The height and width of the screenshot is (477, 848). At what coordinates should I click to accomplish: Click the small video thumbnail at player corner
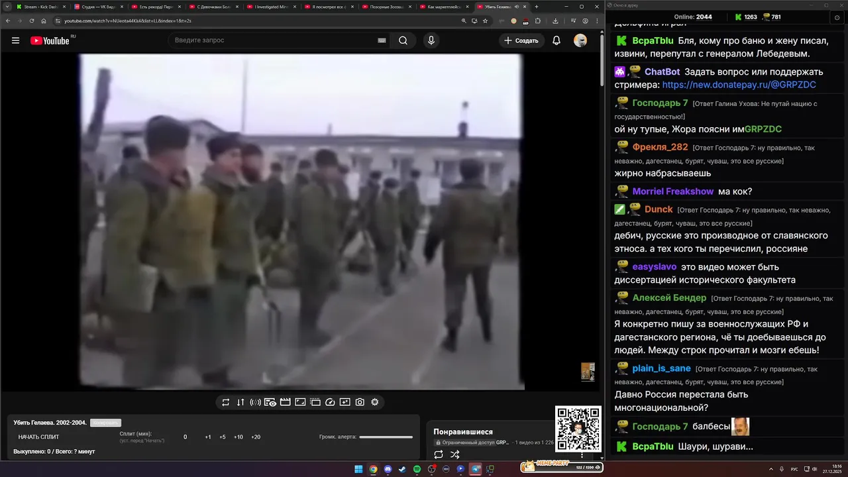[588, 372]
